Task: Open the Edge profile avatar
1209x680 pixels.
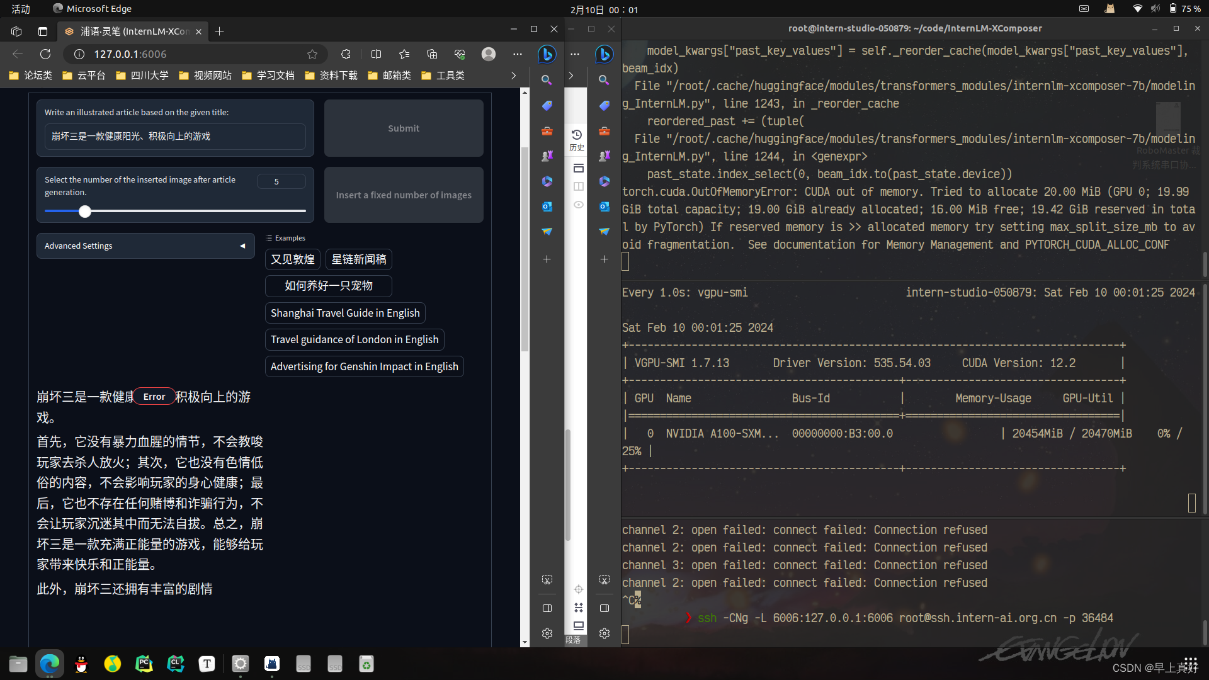Action: click(489, 54)
